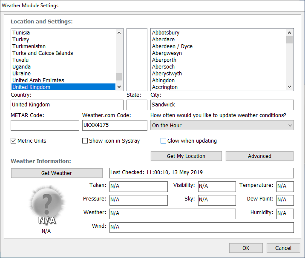Open the weather update frequency dropdown

222,126
